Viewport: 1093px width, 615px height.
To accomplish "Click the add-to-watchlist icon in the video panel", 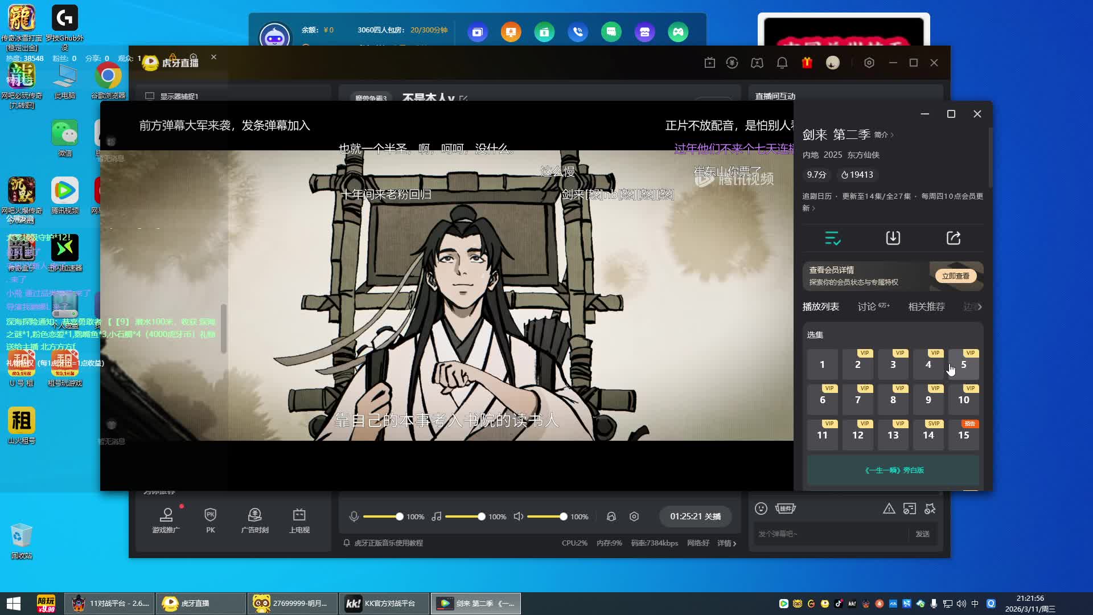I will [832, 238].
